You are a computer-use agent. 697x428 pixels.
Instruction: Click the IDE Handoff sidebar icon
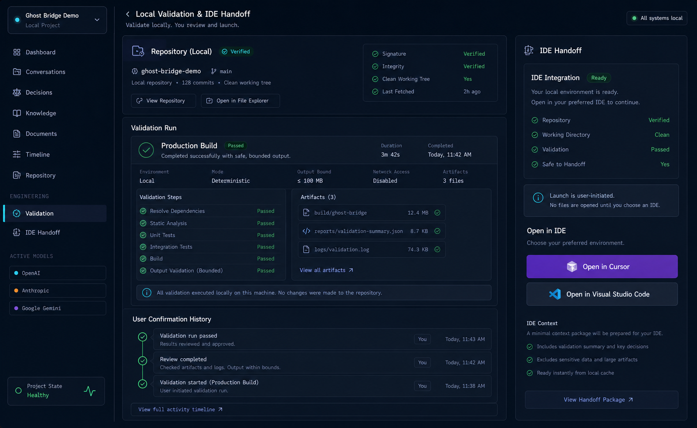(17, 233)
